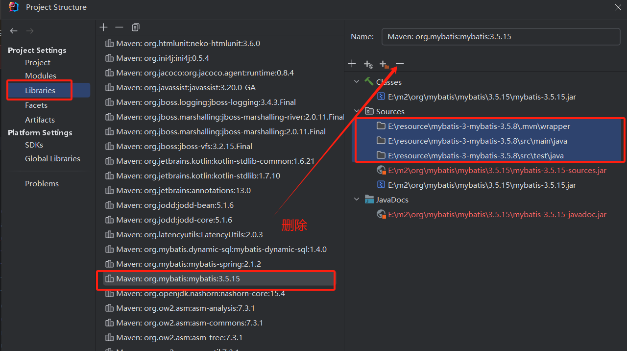The image size is (627, 351).
Task: Click library icon beside asm-analysis:7.3.1
Action: pos(109,308)
